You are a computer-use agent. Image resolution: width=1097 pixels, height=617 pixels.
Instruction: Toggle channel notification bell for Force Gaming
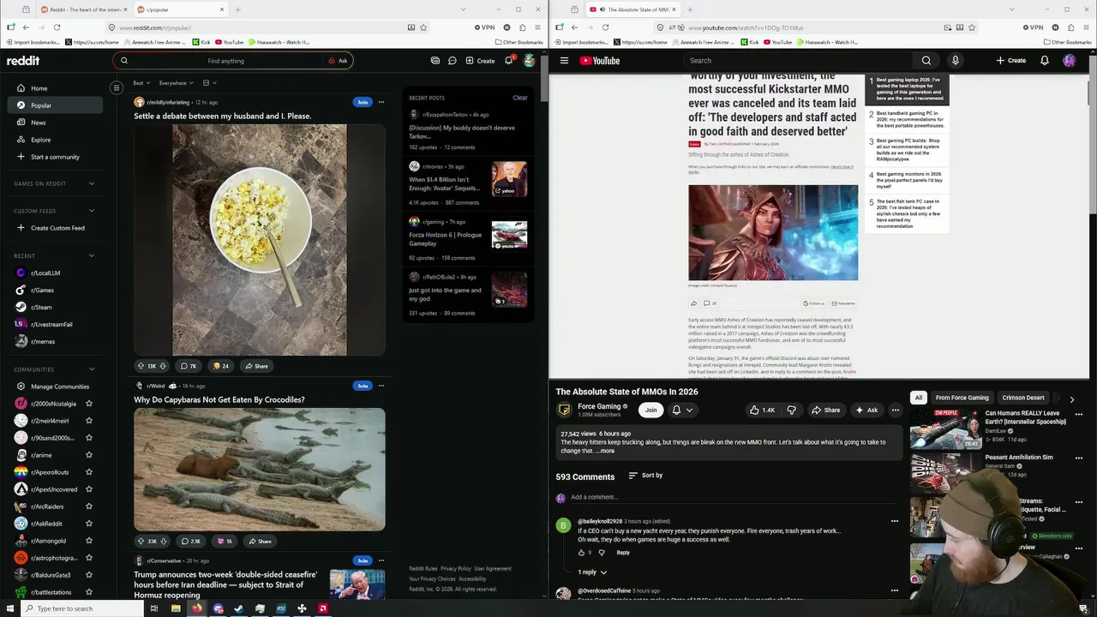[x=682, y=410]
